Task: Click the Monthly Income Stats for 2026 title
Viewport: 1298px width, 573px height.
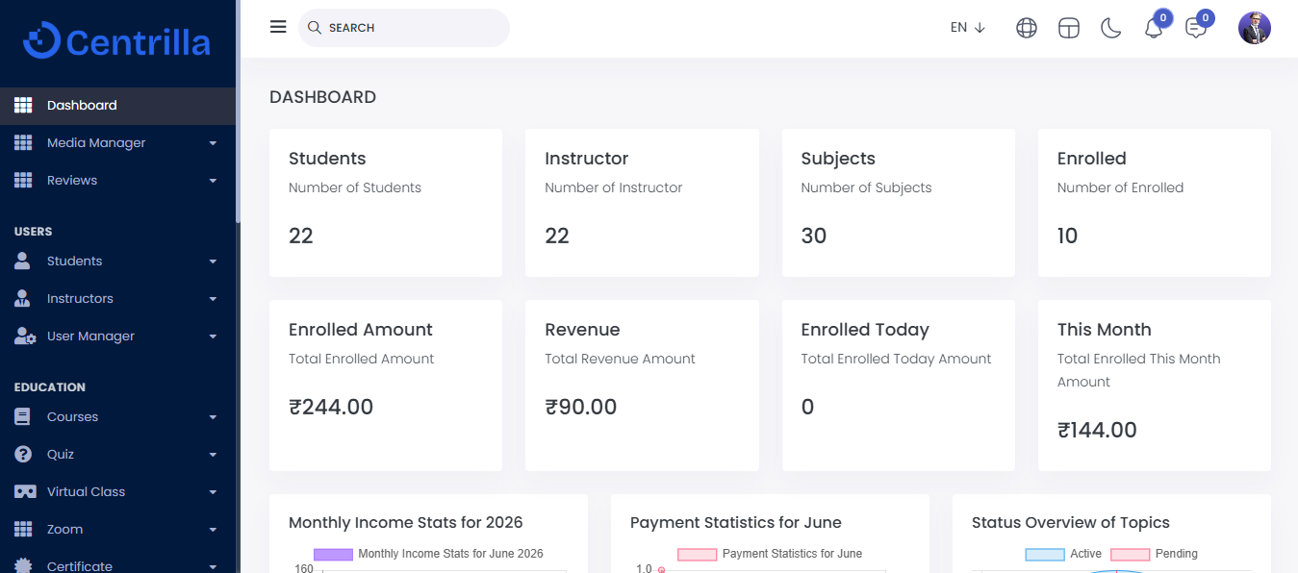Action: coord(406,523)
